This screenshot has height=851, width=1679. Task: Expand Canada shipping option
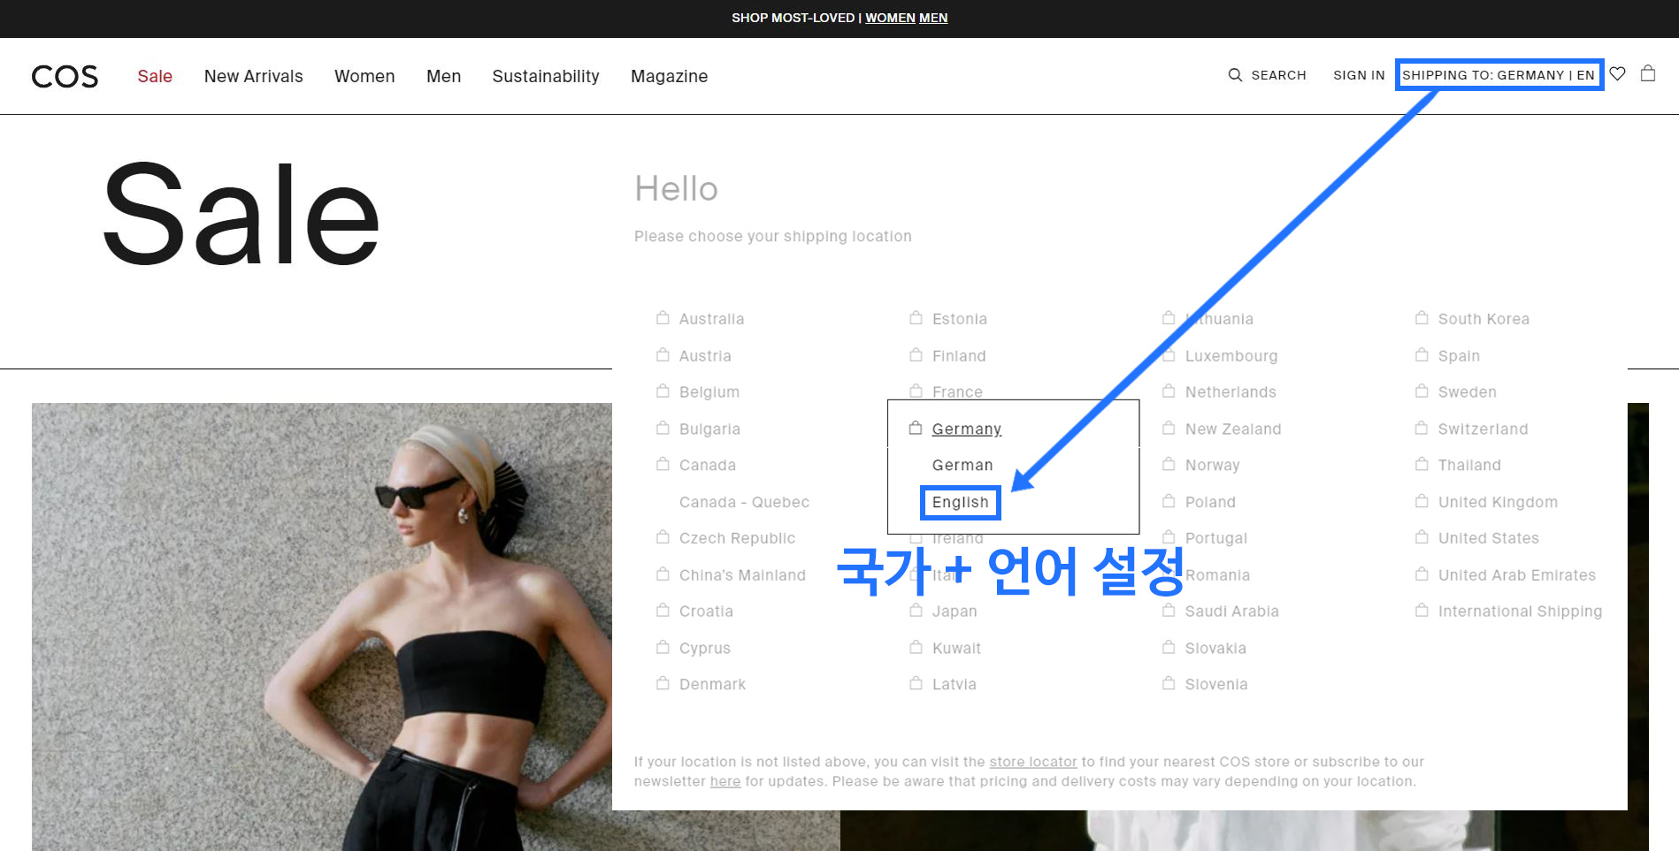click(x=707, y=466)
